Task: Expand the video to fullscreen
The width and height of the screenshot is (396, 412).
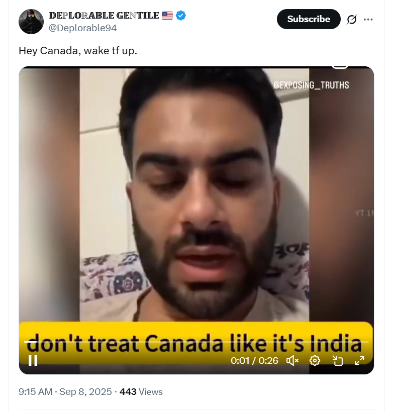Action: point(359,361)
